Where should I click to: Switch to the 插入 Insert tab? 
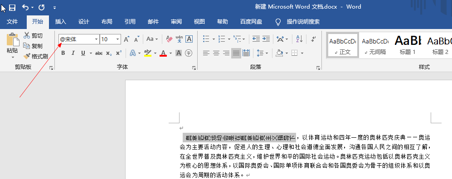point(61,22)
